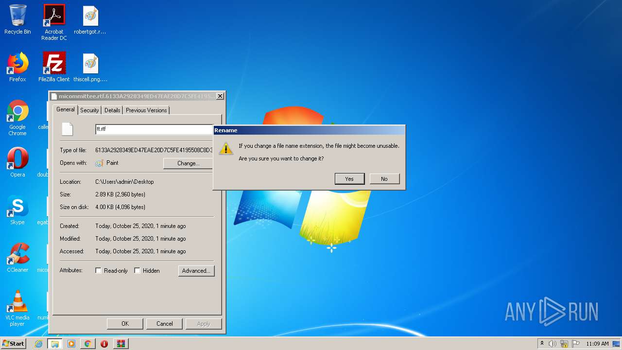Viewport: 622px width, 350px height.
Task: Click the Created date value
Action: 140,226
